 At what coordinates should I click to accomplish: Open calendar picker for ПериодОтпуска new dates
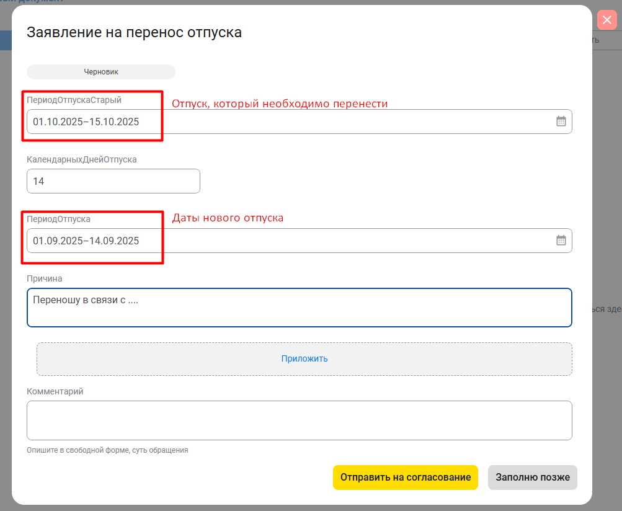pyautogui.click(x=561, y=241)
